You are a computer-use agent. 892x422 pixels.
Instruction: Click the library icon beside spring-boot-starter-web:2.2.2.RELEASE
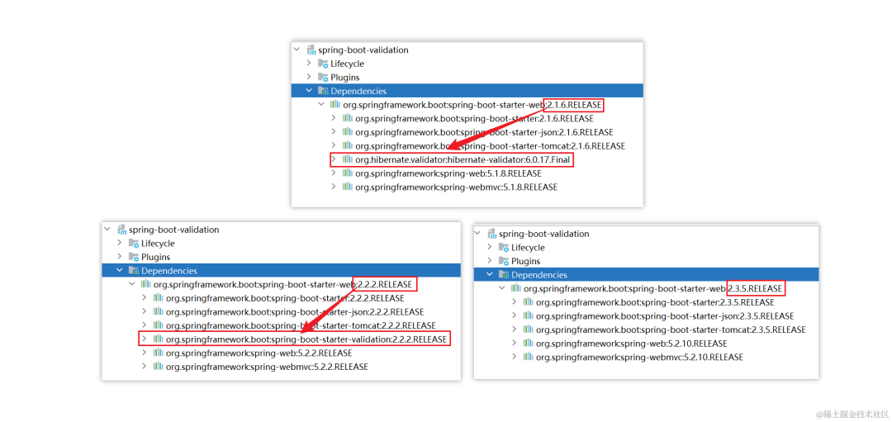point(145,284)
